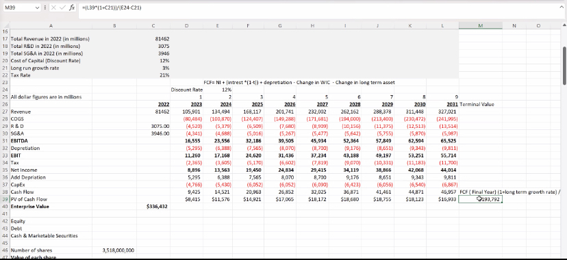Click 2031 revenue cell 327,021
567x260 pixels.
click(x=442, y=112)
